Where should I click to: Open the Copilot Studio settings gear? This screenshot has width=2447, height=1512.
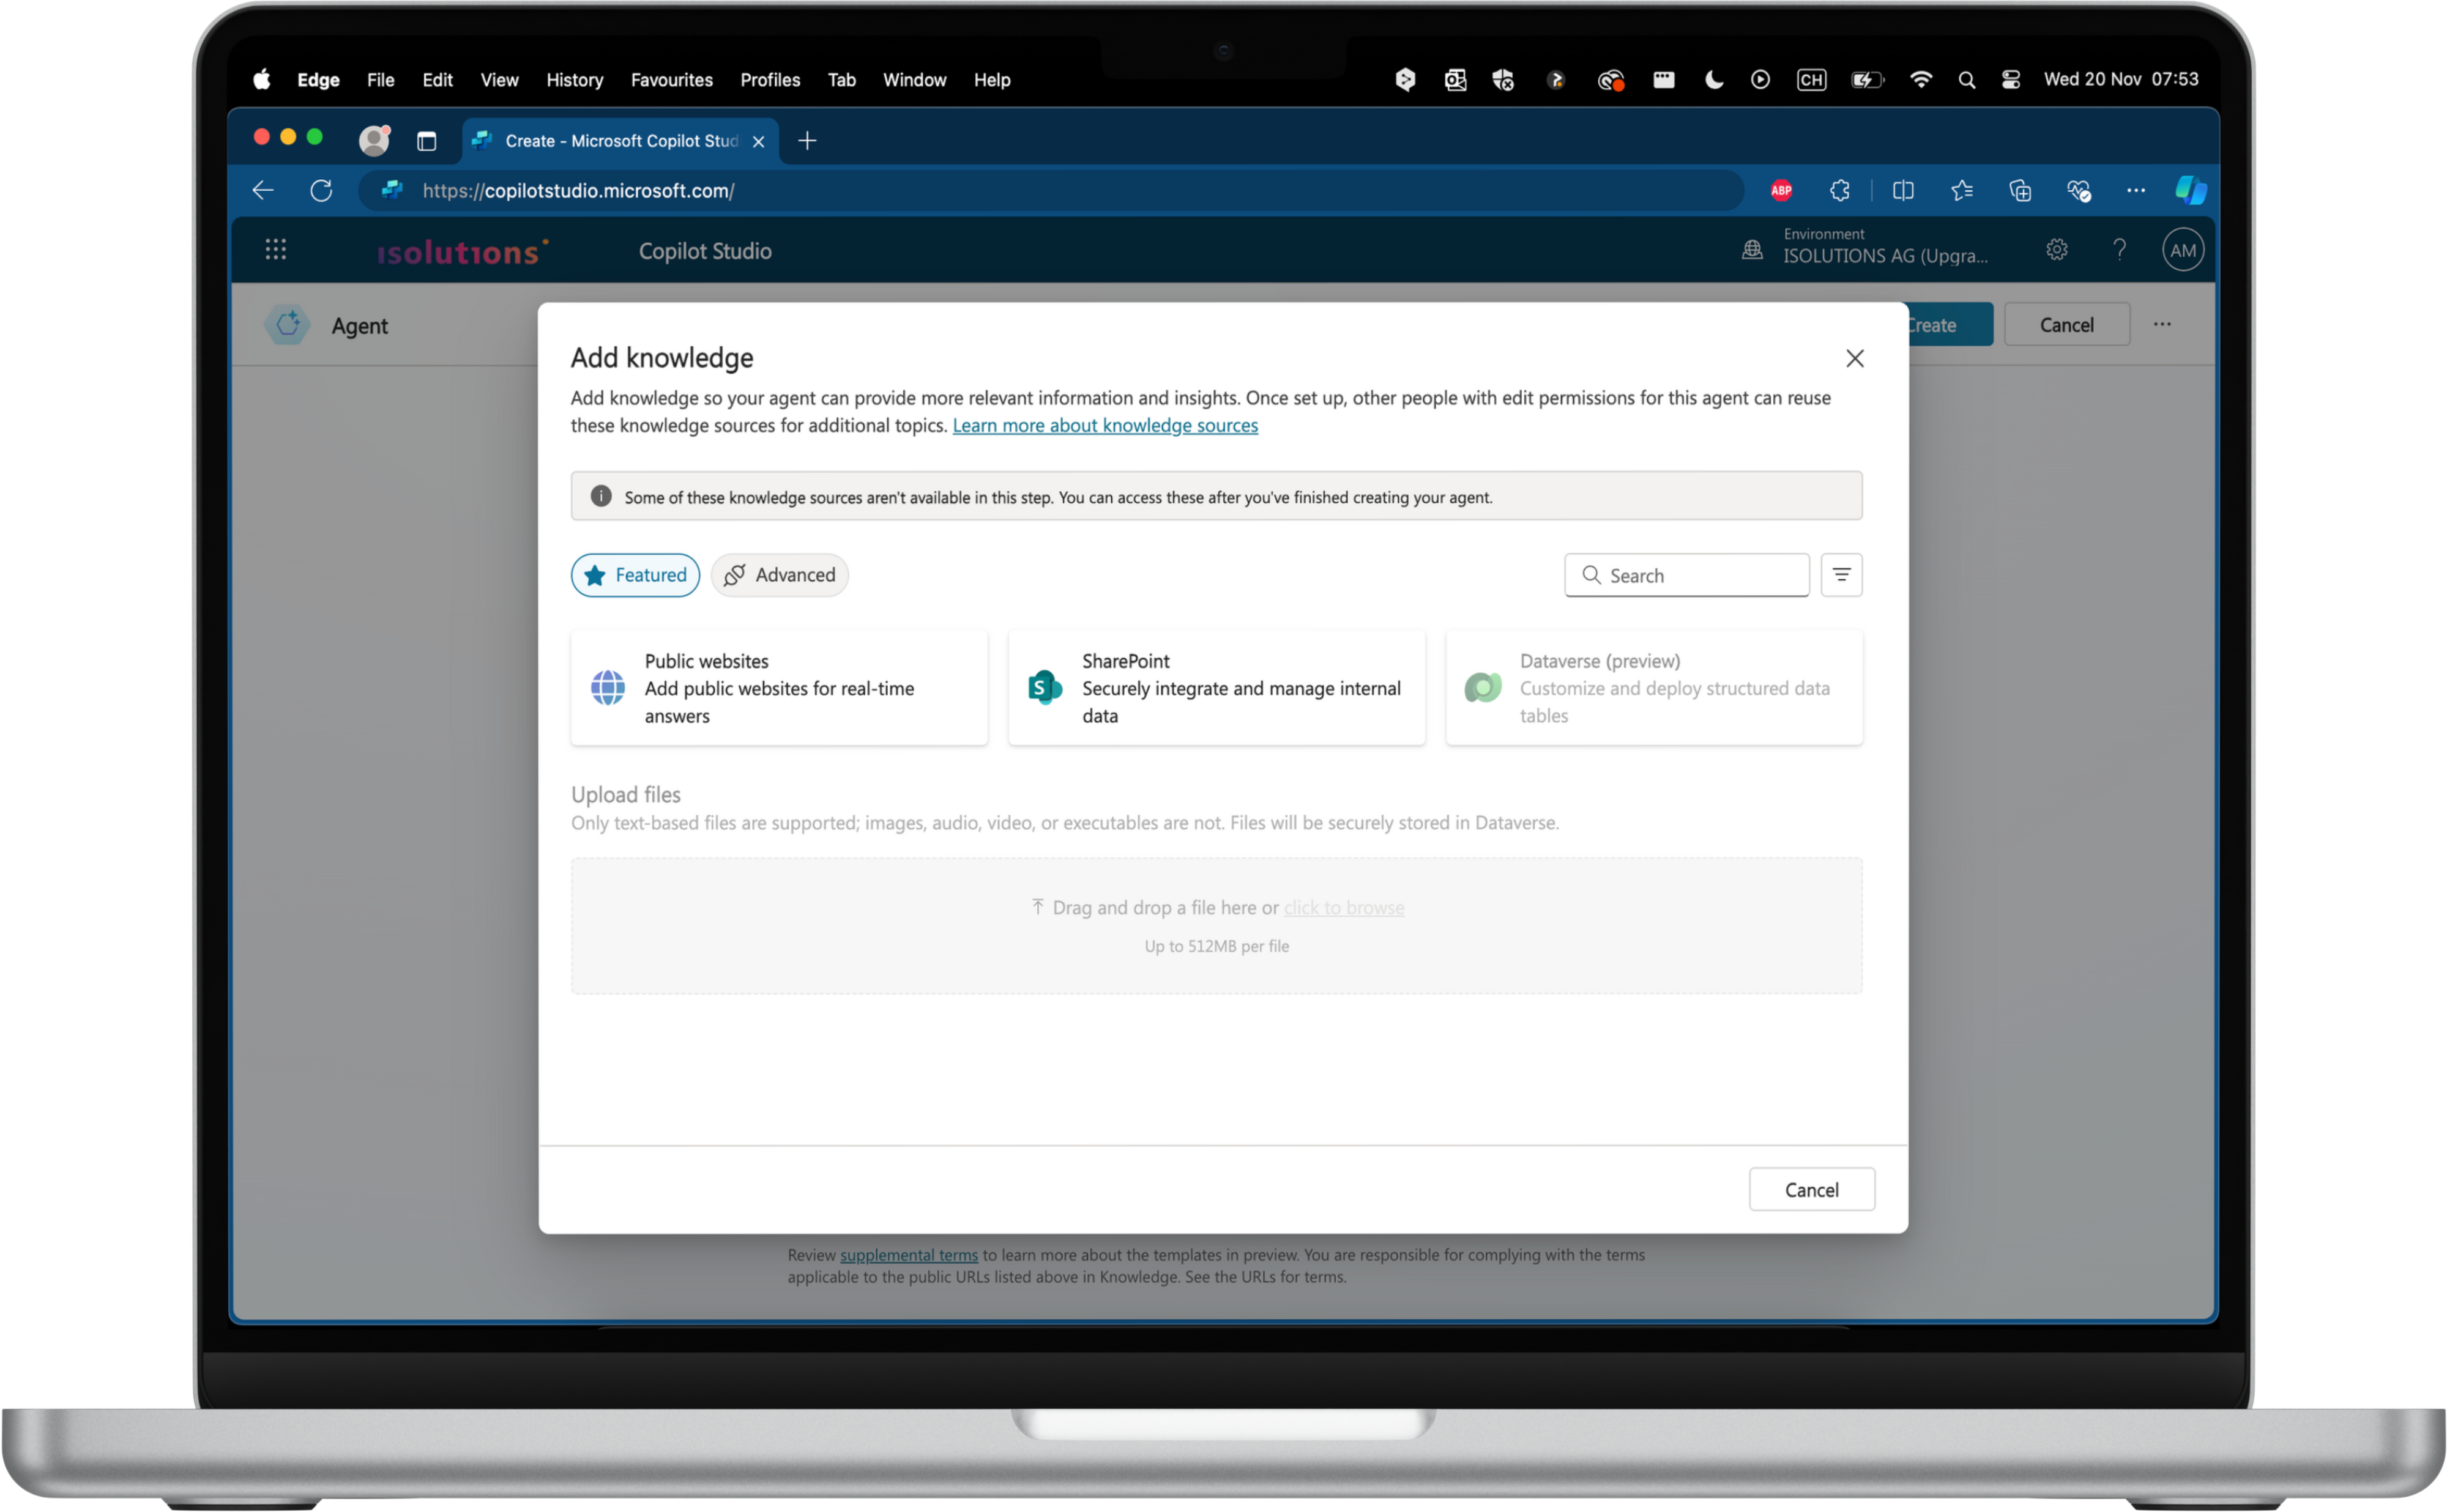(2056, 250)
